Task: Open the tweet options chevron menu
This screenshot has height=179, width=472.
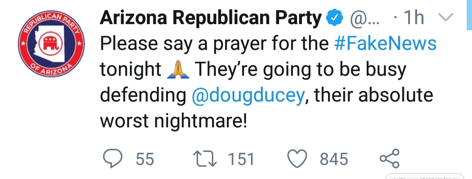Action: (446, 17)
